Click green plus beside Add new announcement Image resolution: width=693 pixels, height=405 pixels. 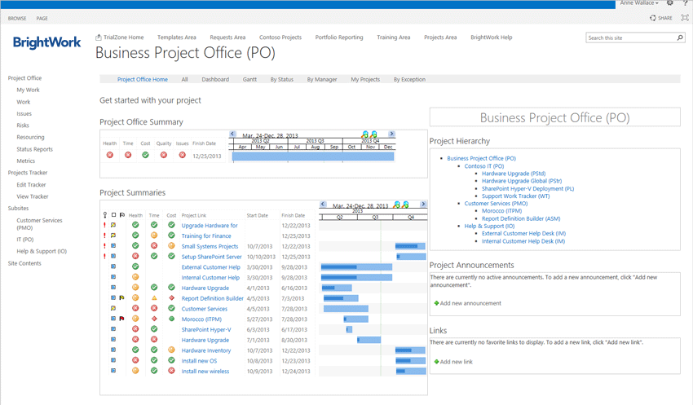click(x=436, y=303)
